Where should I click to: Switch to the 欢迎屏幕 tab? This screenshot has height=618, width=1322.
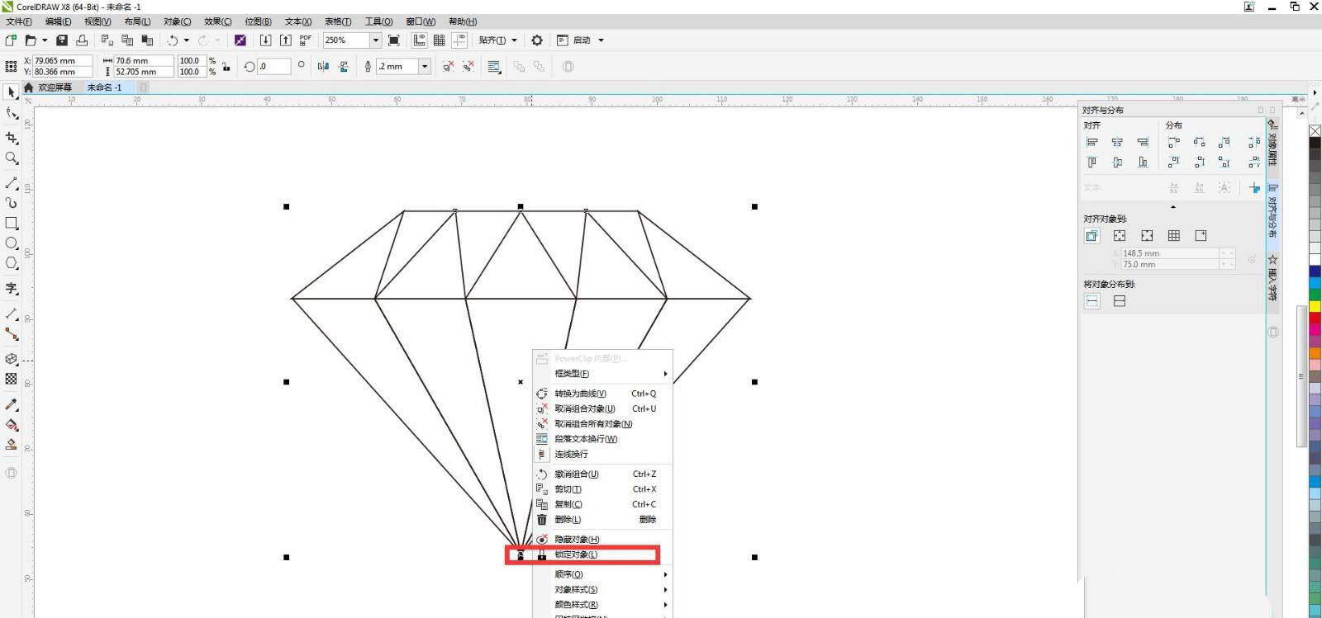click(x=55, y=87)
